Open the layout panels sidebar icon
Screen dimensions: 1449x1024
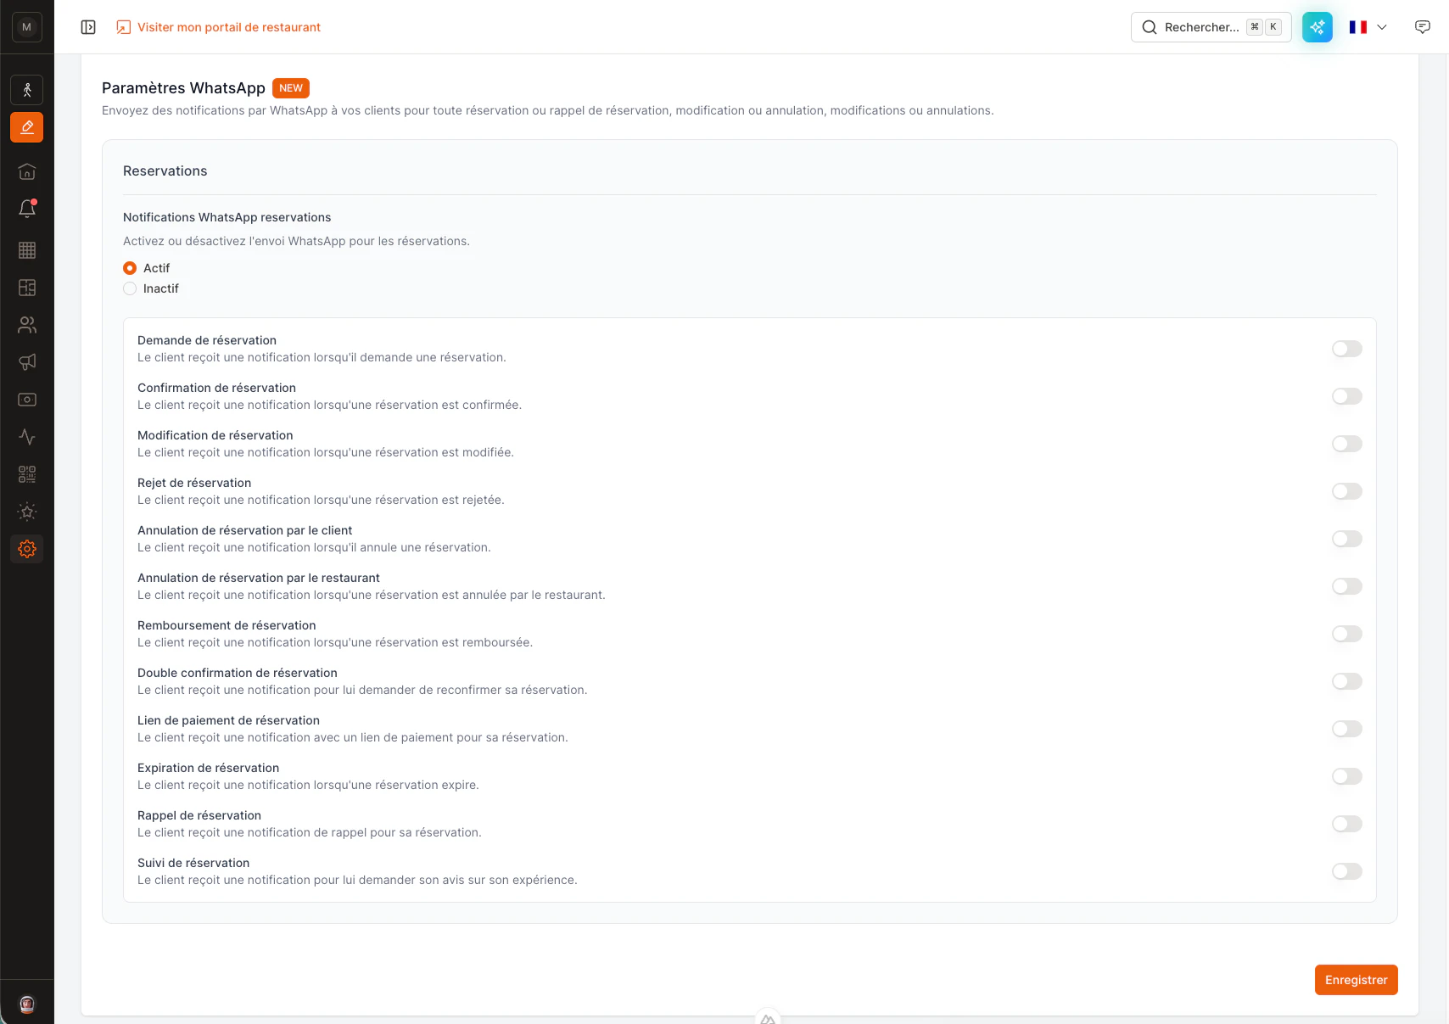[x=27, y=288]
